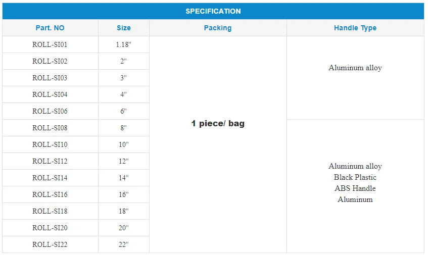Select the 1 piece/ bag packing text
The height and width of the screenshot is (255, 428).
[218, 124]
